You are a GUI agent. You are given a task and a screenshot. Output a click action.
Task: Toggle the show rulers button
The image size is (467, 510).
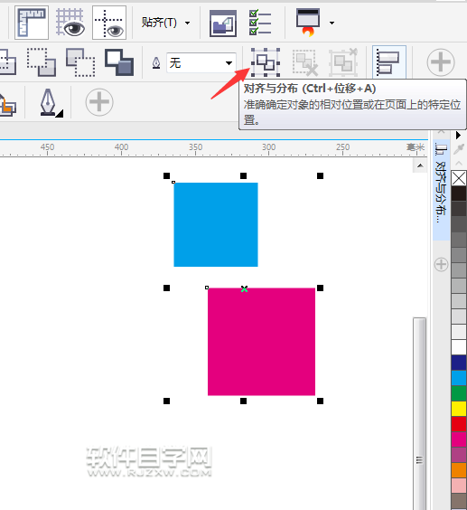click(32, 23)
